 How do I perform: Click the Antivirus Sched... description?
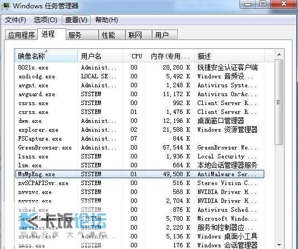227,210
